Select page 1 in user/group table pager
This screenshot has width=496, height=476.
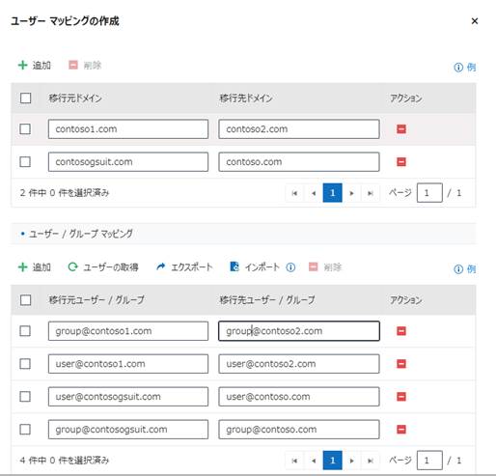332,461
